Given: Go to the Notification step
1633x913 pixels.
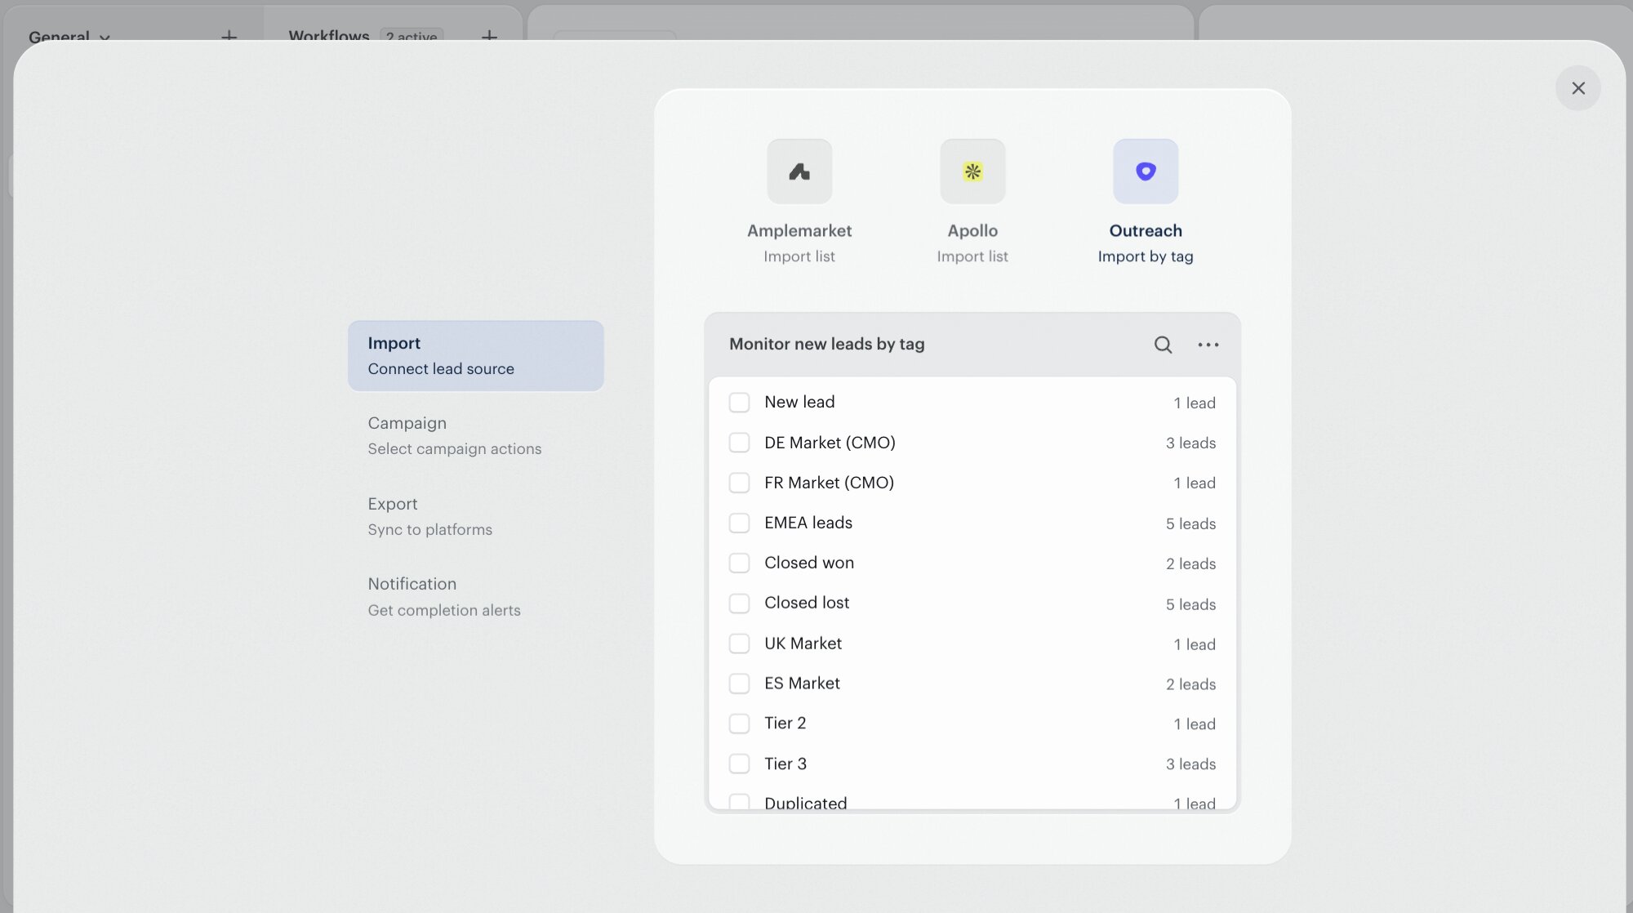Looking at the screenshot, I should coord(475,597).
